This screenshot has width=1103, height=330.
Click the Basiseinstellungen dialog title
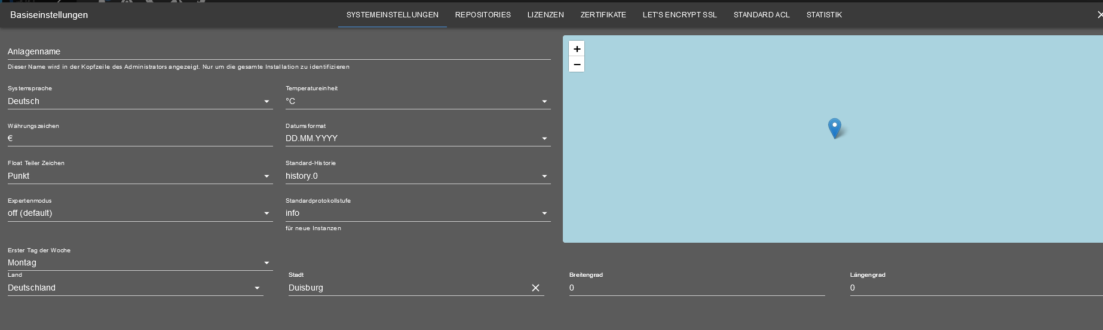(49, 15)
